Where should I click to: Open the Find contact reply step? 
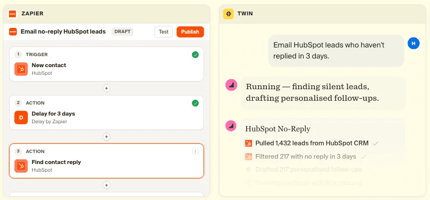tap(107, 161)
